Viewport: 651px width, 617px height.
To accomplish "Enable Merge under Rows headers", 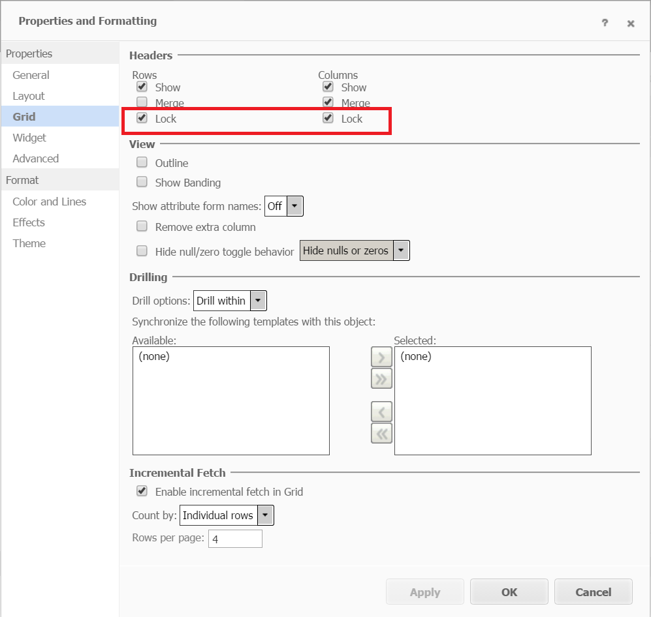I will [x=142, y=102].
